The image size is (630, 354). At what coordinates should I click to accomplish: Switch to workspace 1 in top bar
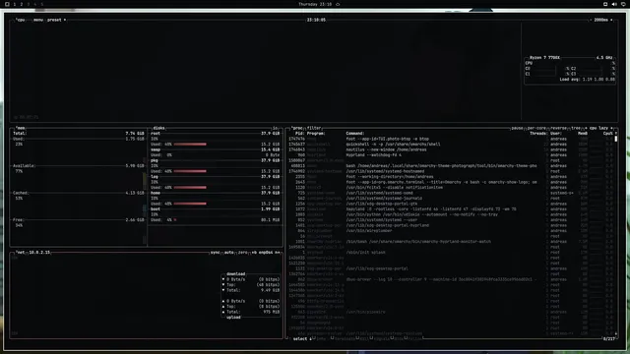coord(15,4)
